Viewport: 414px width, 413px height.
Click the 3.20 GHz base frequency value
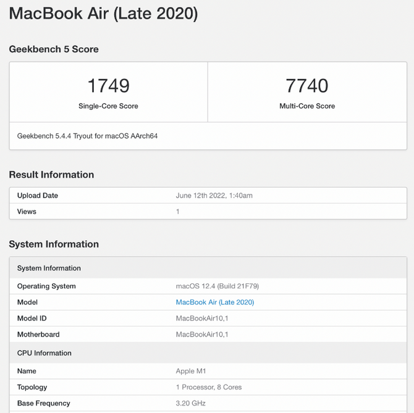tap(191, 404)
